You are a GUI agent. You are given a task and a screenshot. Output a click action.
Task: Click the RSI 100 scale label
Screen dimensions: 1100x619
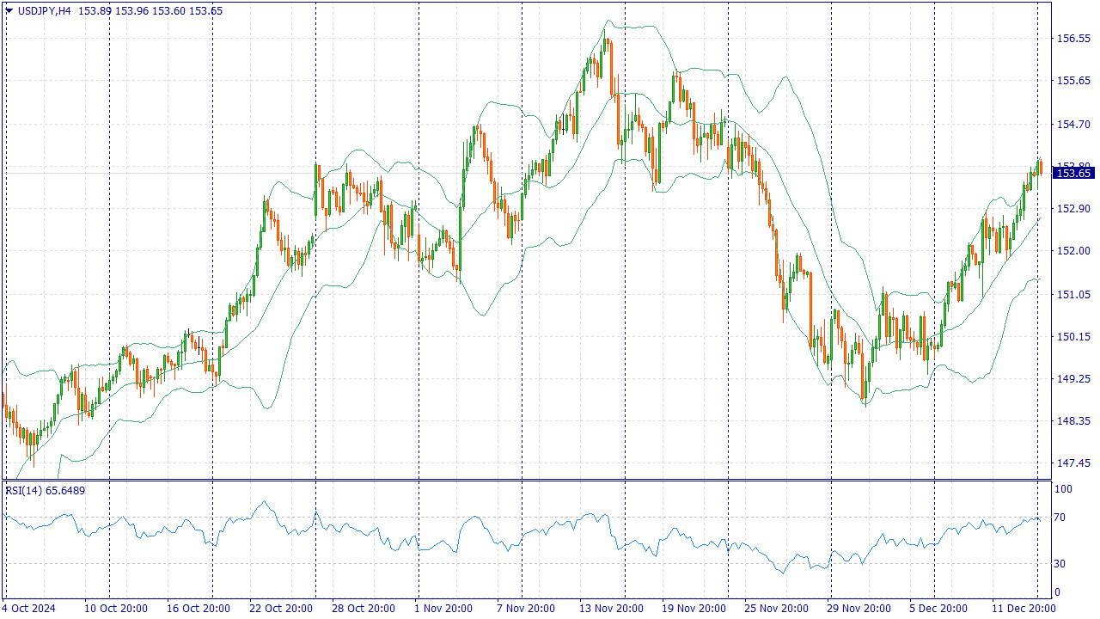[1064, 489]
